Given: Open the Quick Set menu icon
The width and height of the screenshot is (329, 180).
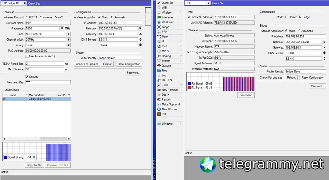Looking at the screenshot, I should 159,3.
